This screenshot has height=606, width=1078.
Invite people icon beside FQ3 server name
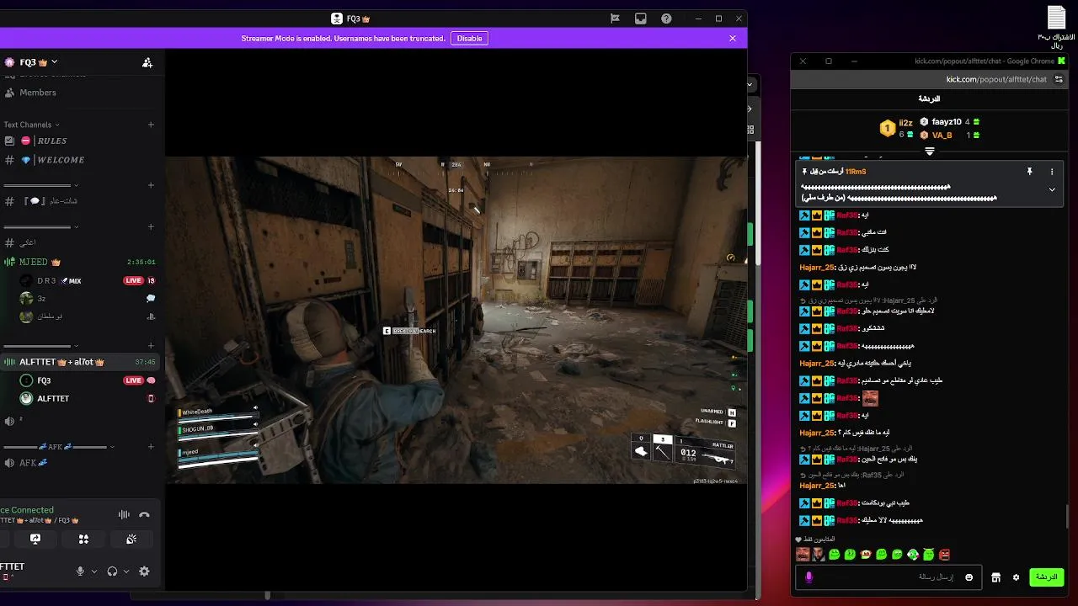(147, 62)
